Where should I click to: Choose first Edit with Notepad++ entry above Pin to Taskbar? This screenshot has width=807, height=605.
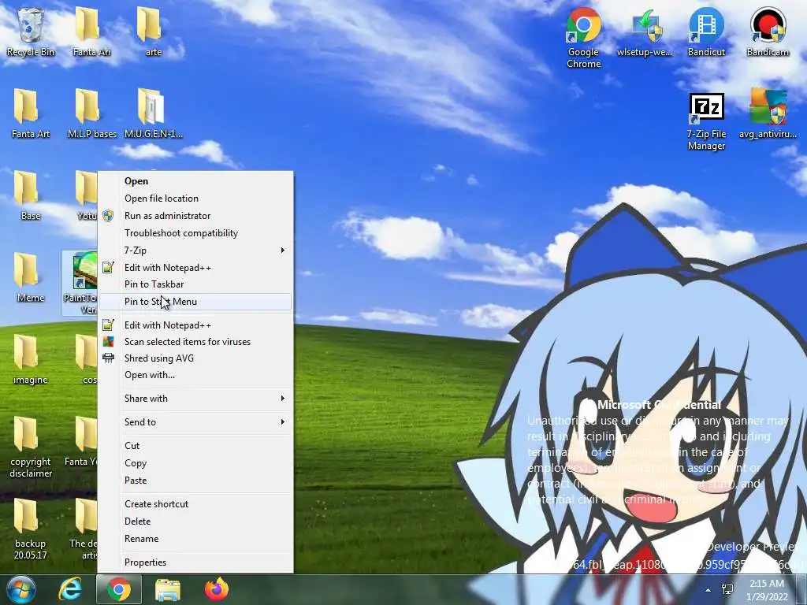point(195,268)
